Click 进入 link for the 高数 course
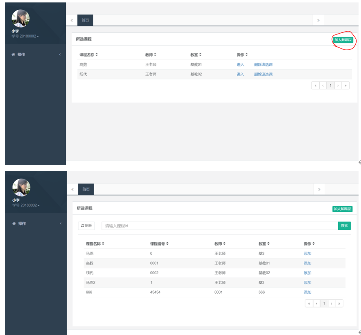This screenshot has height=335, width=361. coord(240,64)
